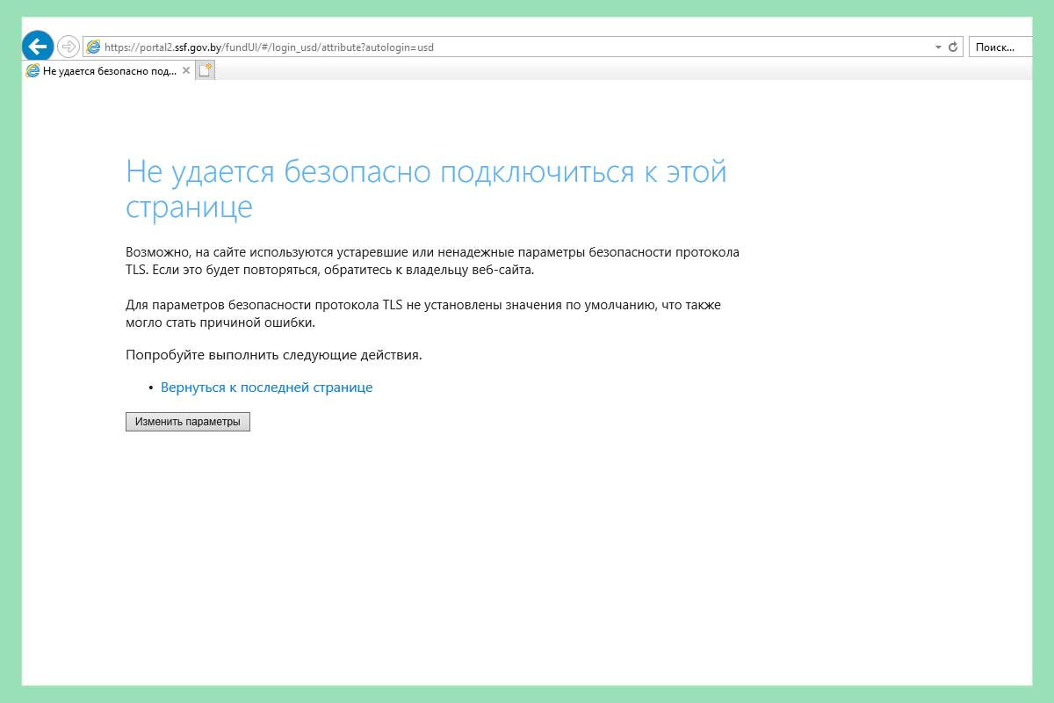Image resolution: width=1054 pixels, height=703 pixels.
Task: Click the magnifying glass in the search box
Action: point(1043,47)
